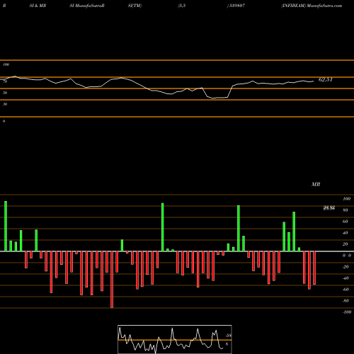Click the longest red MR bar reaching -100

click(x=112, y=280)
